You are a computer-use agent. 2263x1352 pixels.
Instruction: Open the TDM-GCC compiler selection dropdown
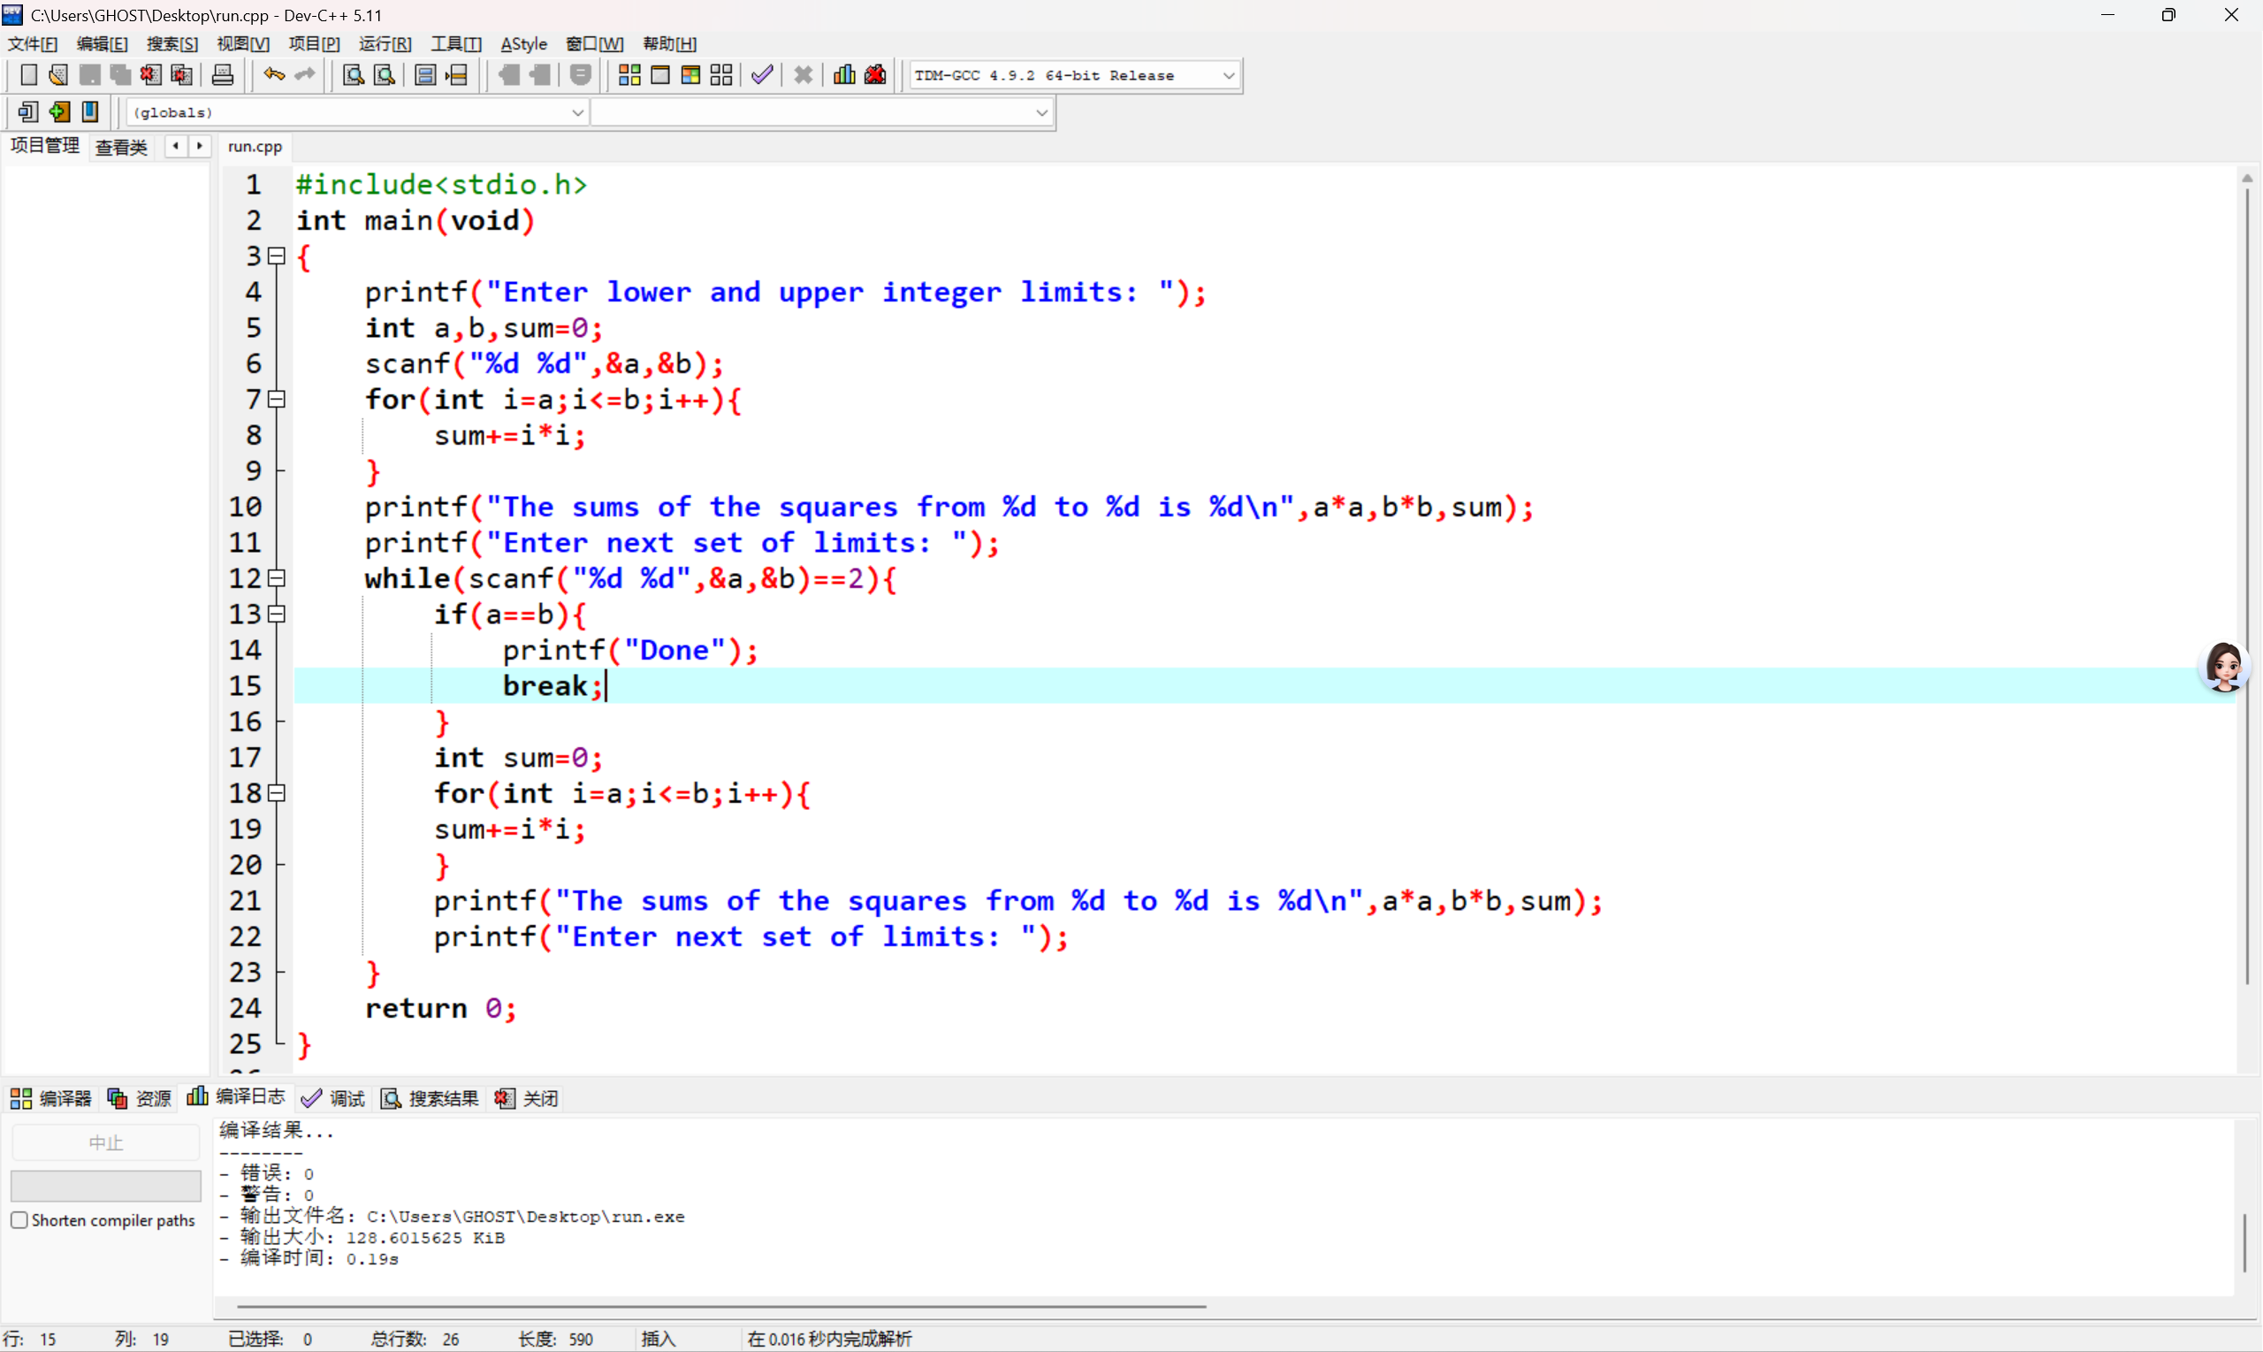1228,76
